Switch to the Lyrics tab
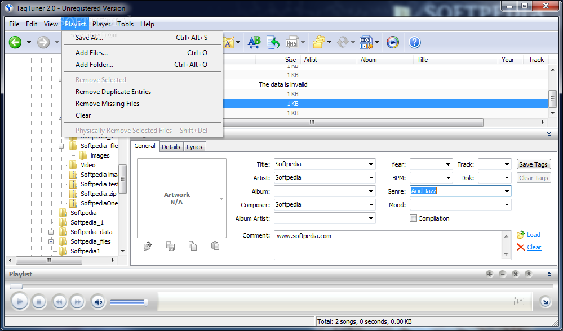Image resolution: width=563 pixels, height=331 pixels. tap(194, 147)
